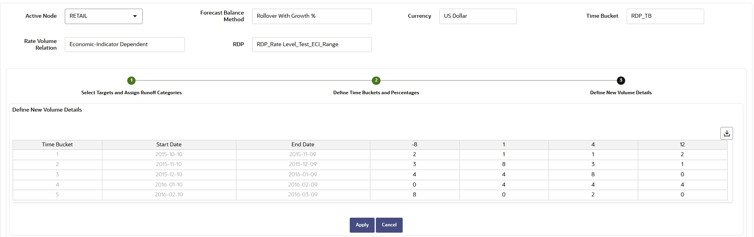This screenshot has width=754, height=237.
Task: Click the Time Bucket field RDP_TB
Action: pos(665,16)
